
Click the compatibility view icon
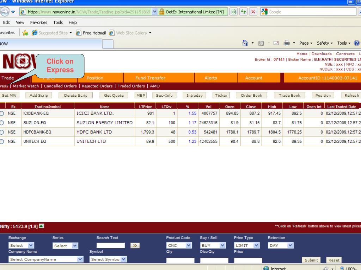tap(234, 12)
